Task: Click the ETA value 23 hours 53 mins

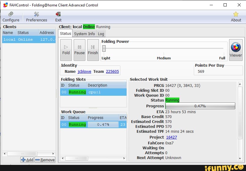Action: pos(180,112)
